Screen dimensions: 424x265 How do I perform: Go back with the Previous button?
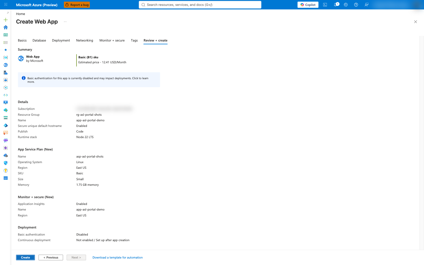[51, 257]
